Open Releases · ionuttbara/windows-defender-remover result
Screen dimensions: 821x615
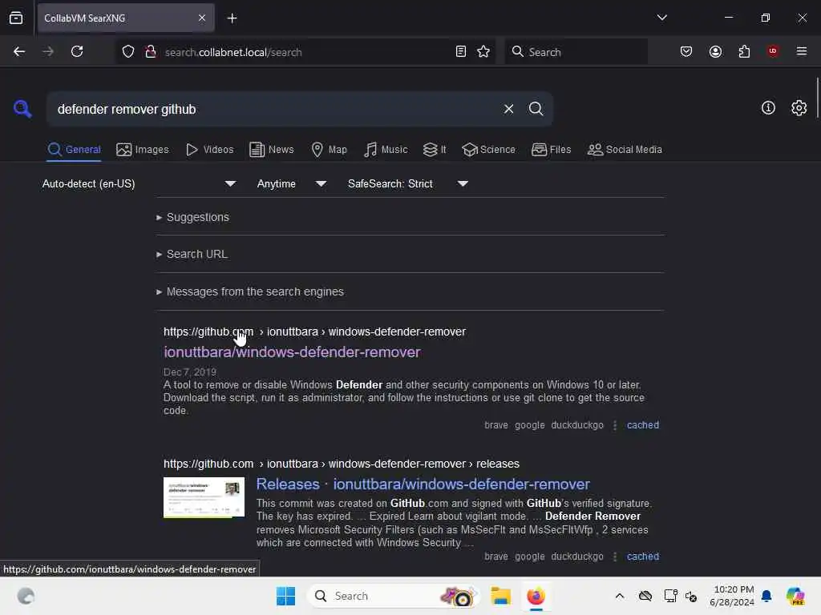tap(423, 484)
